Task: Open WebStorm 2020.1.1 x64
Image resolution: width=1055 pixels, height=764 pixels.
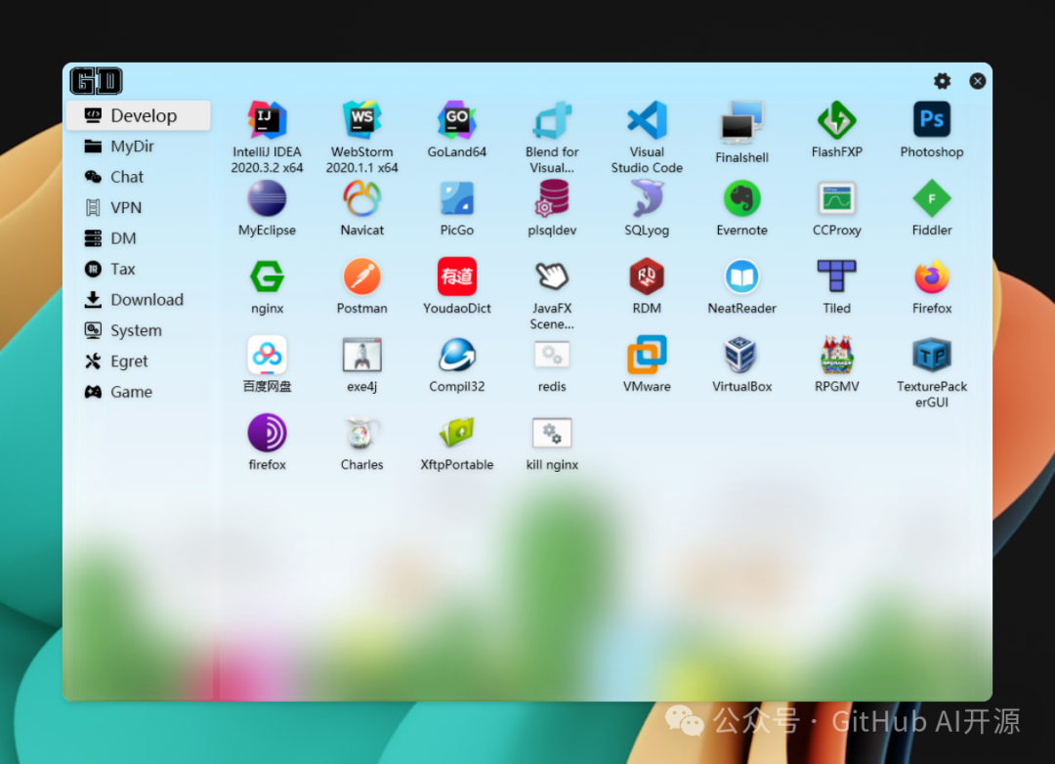Action: [x=362, y=120]
